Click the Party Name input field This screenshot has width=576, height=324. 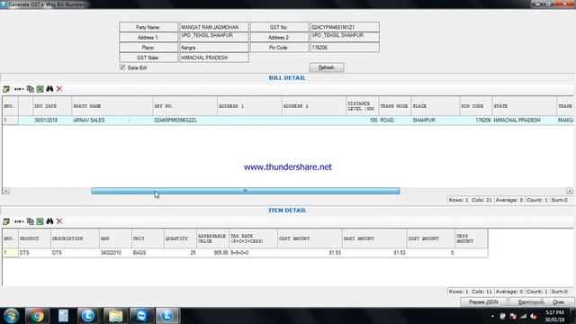pyautogui.click(x=214, y=27)
